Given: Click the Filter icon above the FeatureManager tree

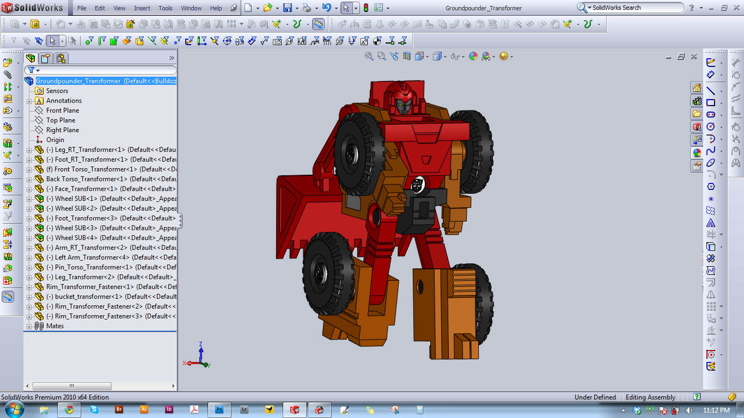Looking at the screenshot, I should (32, 70).
